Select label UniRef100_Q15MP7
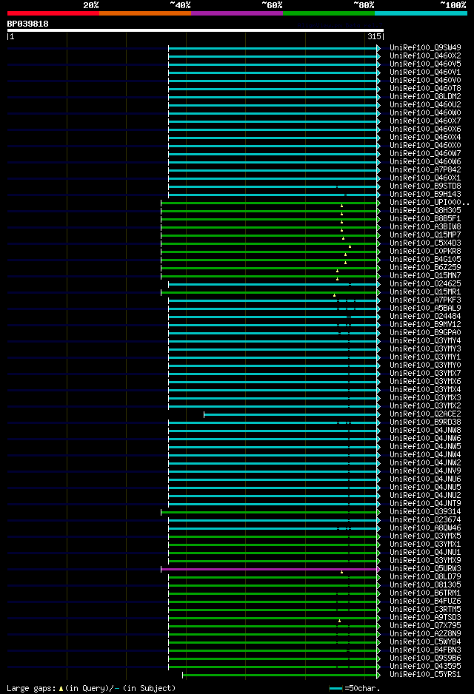The width and height of the screenshot is (474, 694). [x=425, y=235]
